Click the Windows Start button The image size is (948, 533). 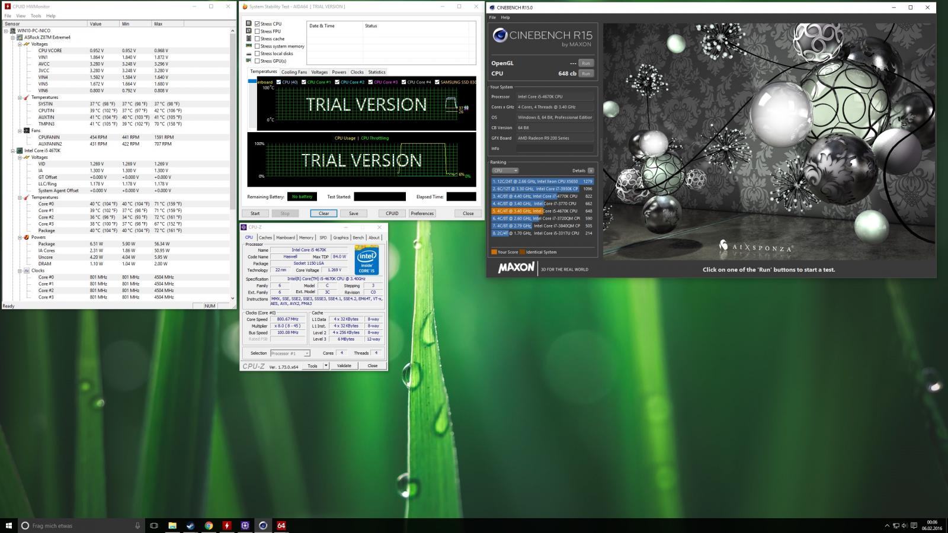9,525
